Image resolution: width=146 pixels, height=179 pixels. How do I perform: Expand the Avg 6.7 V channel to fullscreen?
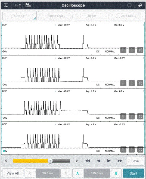click(140, 116)
